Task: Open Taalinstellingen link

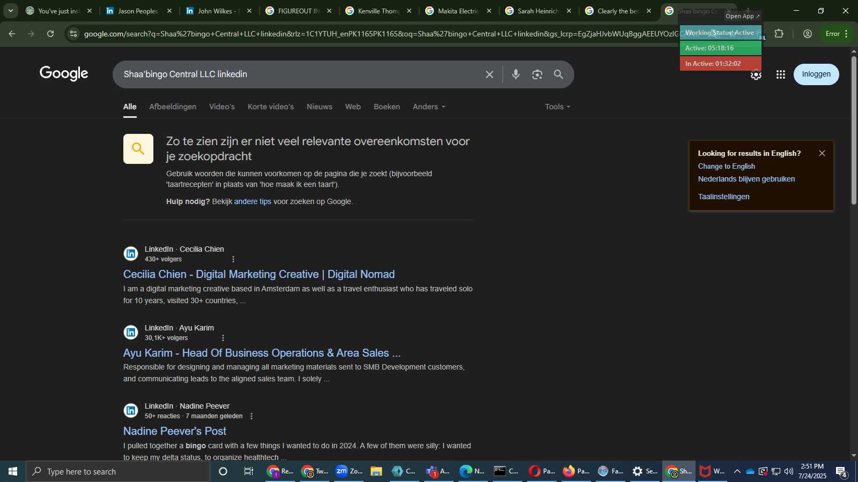Action: coord(724,197)
